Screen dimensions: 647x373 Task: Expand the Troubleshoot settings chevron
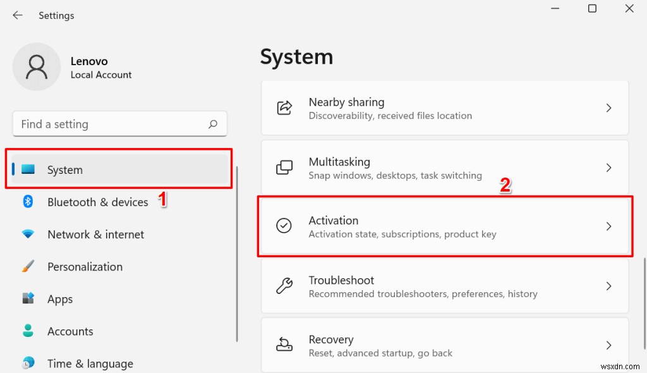608,286
